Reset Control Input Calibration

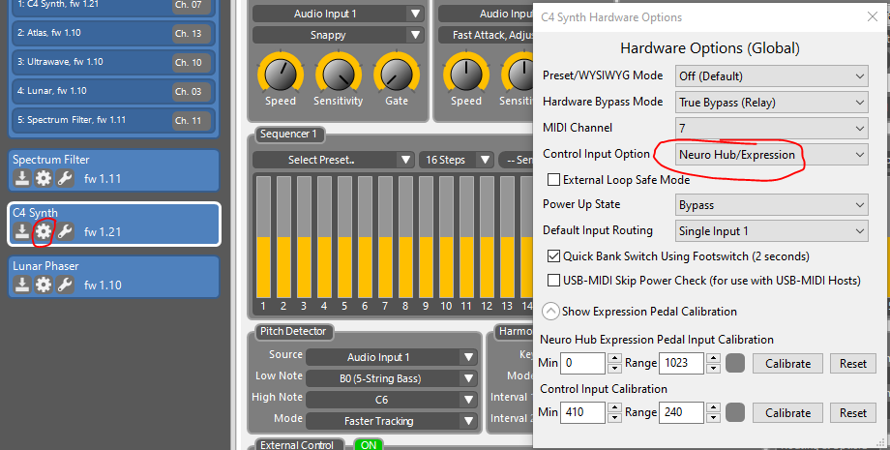click(x=853, y=412)
